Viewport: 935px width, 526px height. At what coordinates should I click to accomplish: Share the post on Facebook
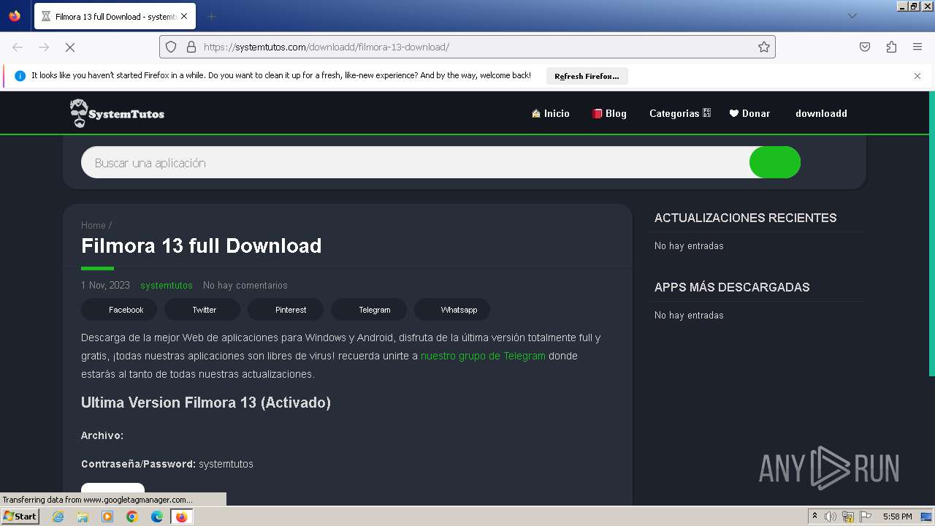(118, 310)
